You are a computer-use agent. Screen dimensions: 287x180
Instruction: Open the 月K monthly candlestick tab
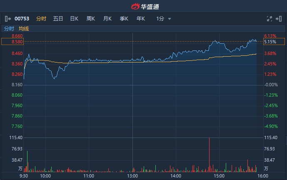(107, 19)
